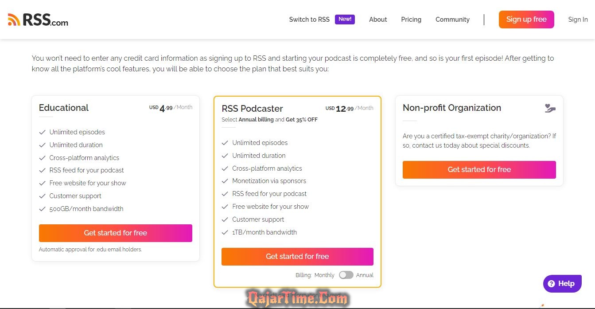The image size is (595, 309).
Task: Click the checkmark beside 500GB/month bandwidth
Action: [43, 209]
